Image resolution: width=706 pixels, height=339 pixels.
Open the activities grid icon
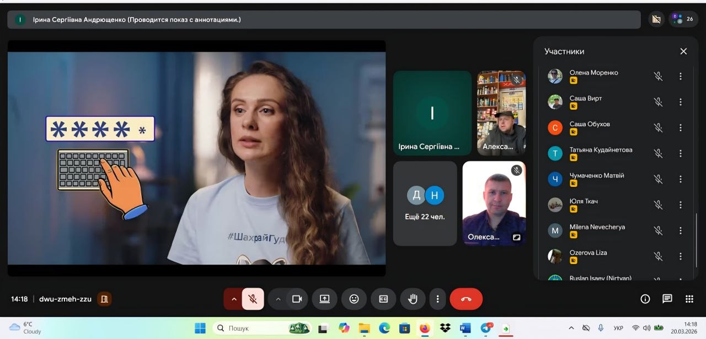[x=689, y=299]
